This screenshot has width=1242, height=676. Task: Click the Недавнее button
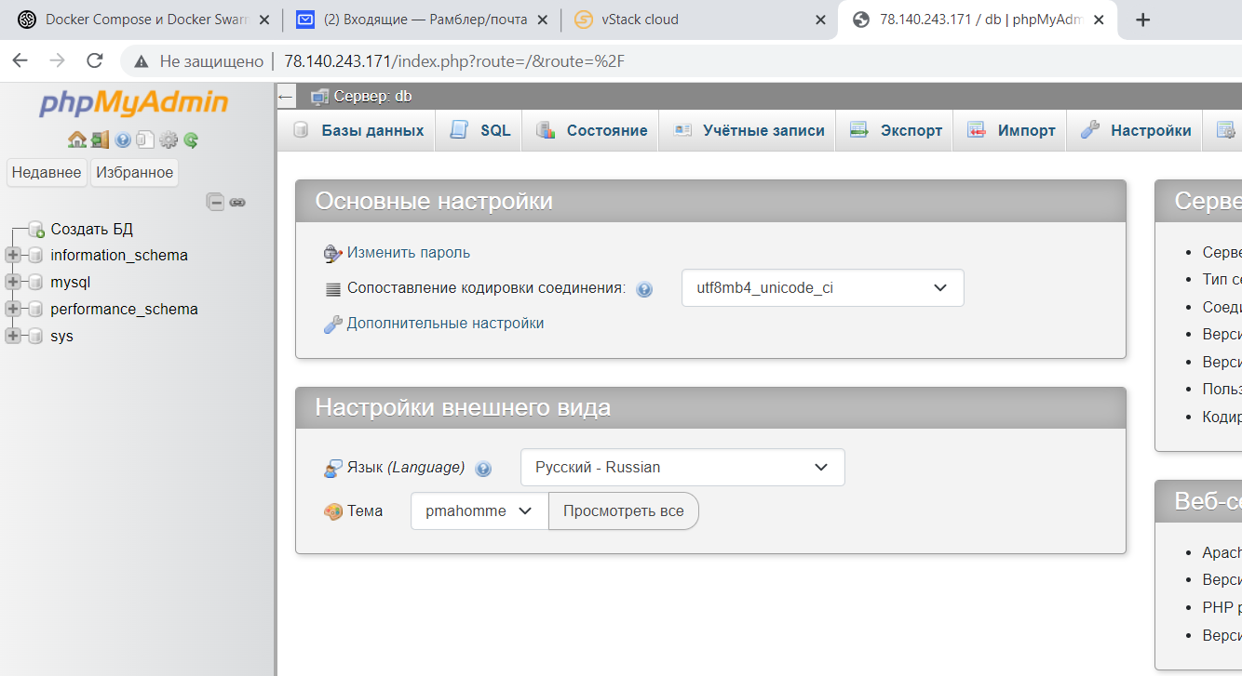(47, 172)
